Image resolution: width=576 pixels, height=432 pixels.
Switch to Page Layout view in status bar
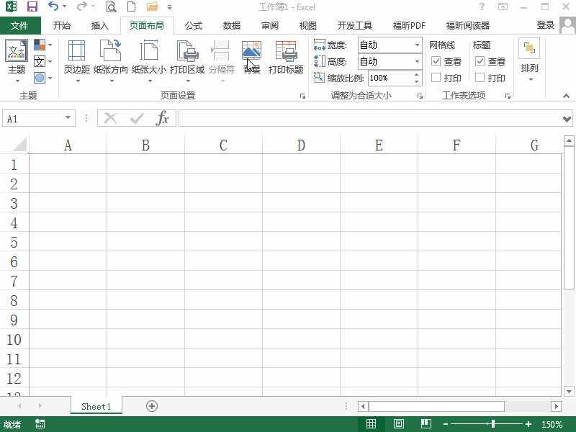[399, 424]
